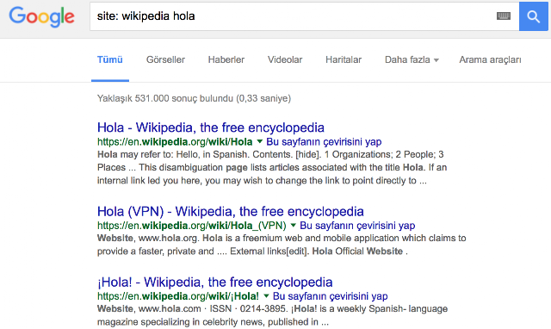Expand arrow beside wiki/Hola URL
Screen dimensions: 551x329
260,141
